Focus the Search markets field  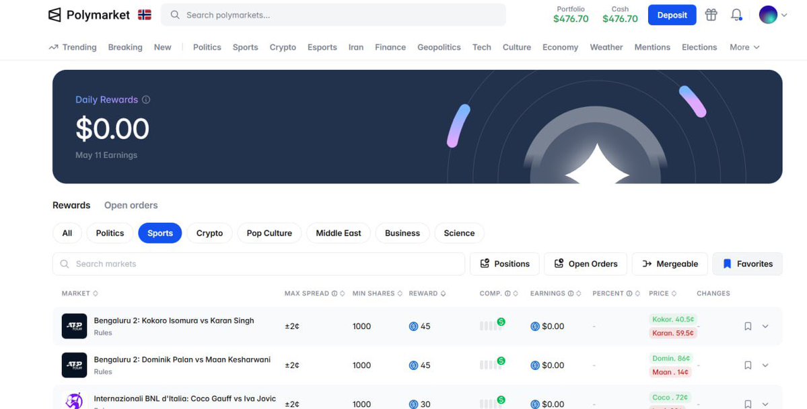258,263
